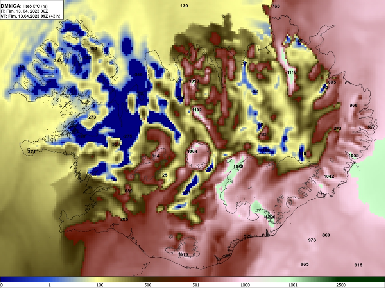
Task: Click the map value 139 over the sea
Action: pos(184,6)
